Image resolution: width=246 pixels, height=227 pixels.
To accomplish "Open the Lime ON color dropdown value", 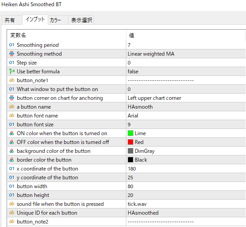I will click(x=186, y=133).
